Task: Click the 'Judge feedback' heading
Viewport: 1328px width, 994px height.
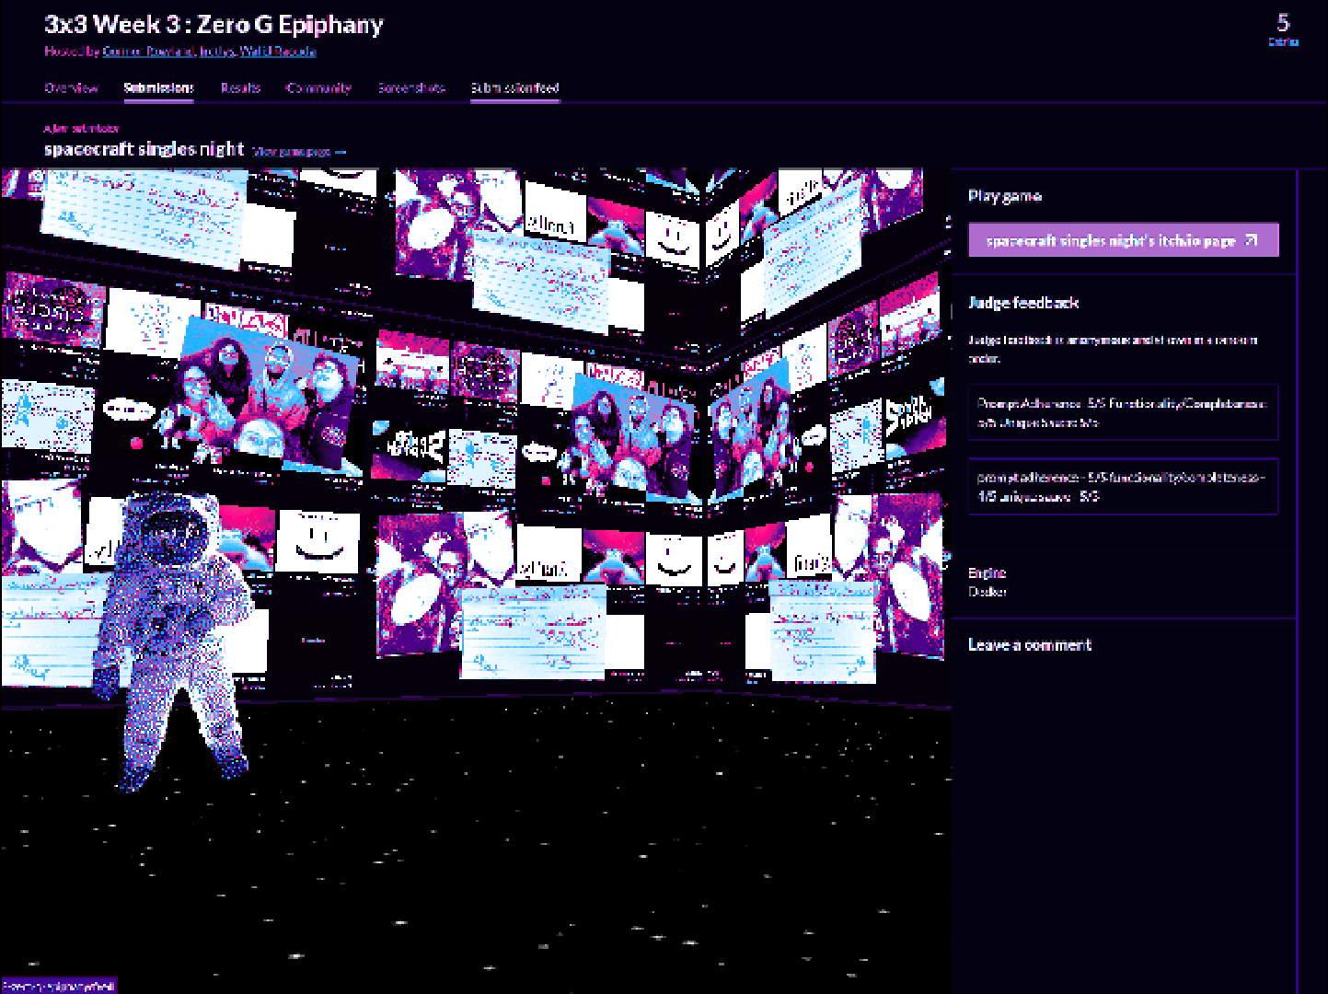Action: (1023, 303)
